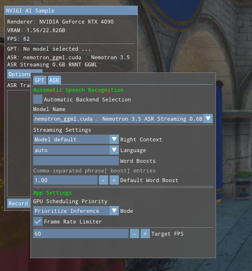Click the Word Boosts input field
The width and height of the screenshot is (252, 271).
coord(76,161)
